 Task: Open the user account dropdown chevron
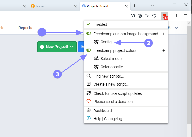point(176,28)
